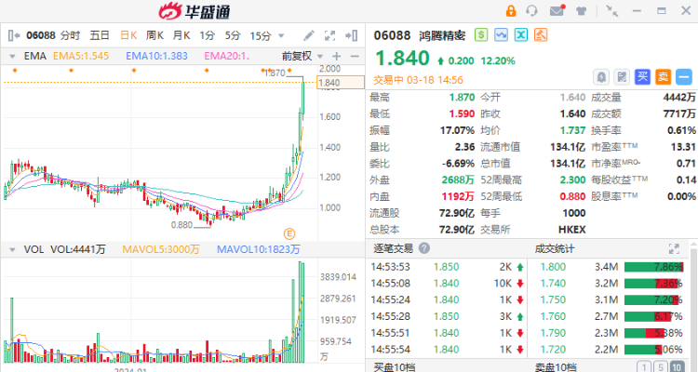The image size is (698, 372).
Task: Click the 华盛通 logo
Action: [195, 11]
